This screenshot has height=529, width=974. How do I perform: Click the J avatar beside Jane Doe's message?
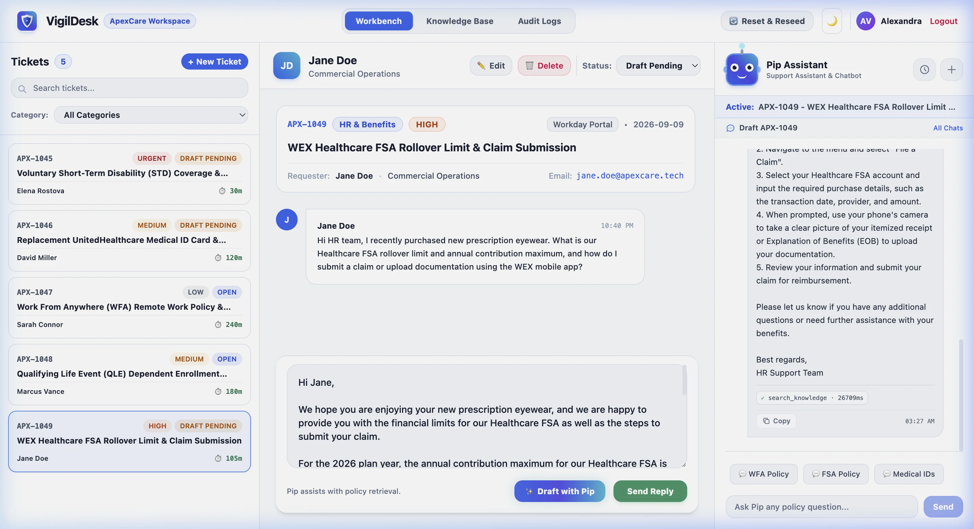(x=286, y=220)
